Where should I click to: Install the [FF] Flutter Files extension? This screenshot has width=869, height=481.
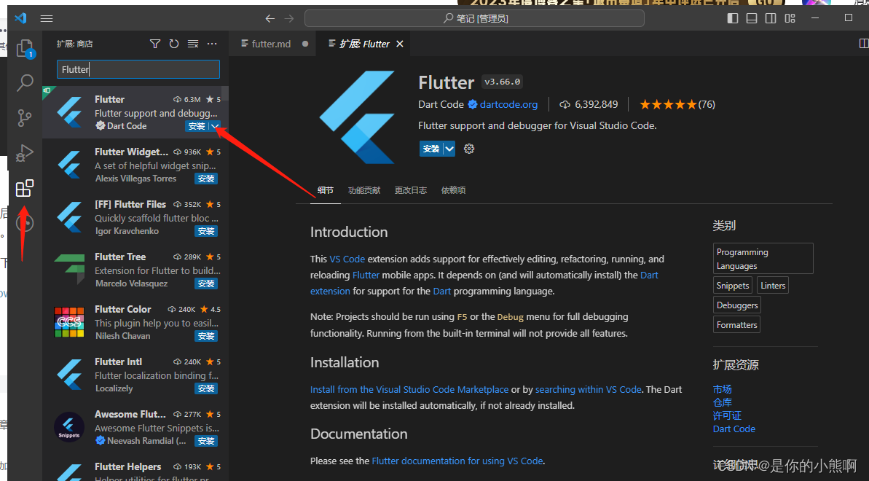(206, 231)
